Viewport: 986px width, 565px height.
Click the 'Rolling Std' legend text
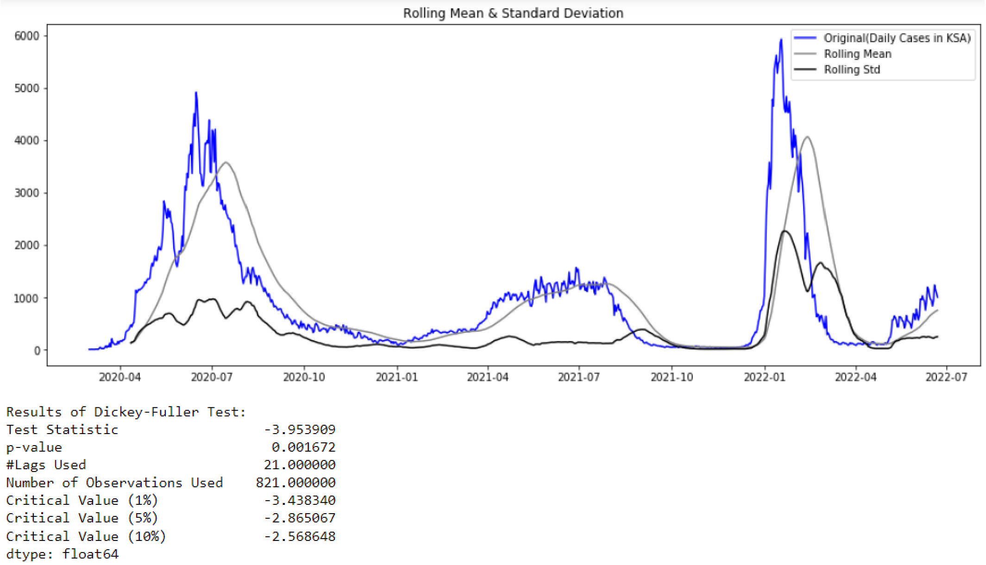(x=852, y=69)
